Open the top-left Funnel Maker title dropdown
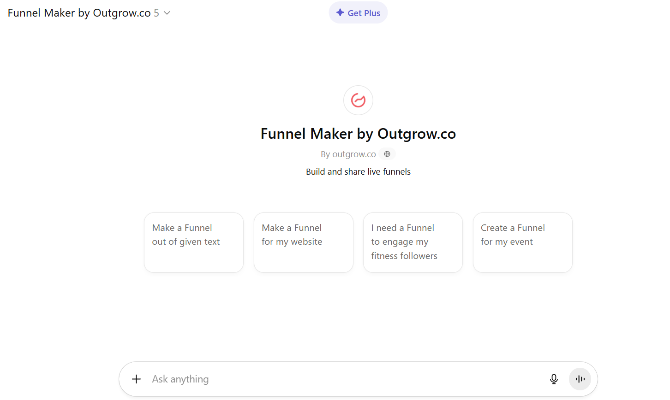The width and height of the screenshot is (670, 400). click(x=79, y=13)
